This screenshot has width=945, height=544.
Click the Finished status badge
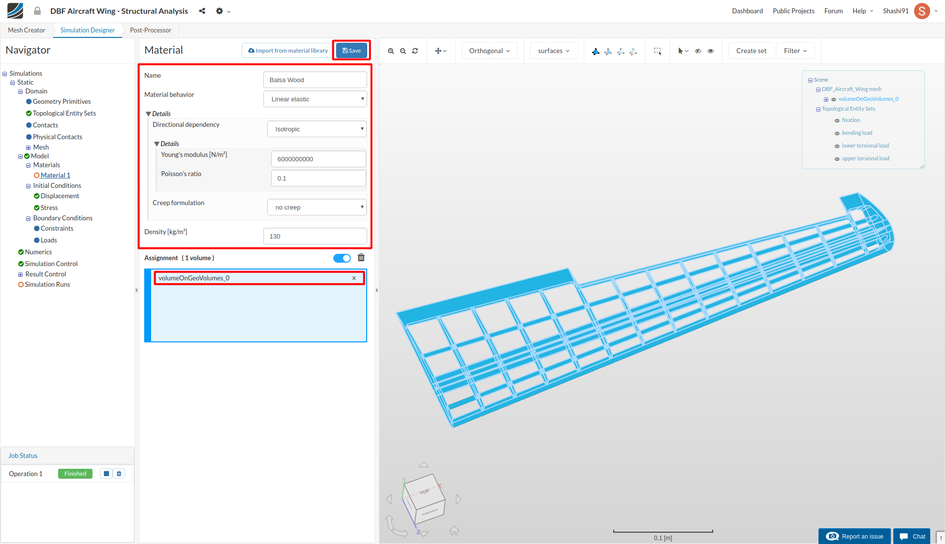75,474
